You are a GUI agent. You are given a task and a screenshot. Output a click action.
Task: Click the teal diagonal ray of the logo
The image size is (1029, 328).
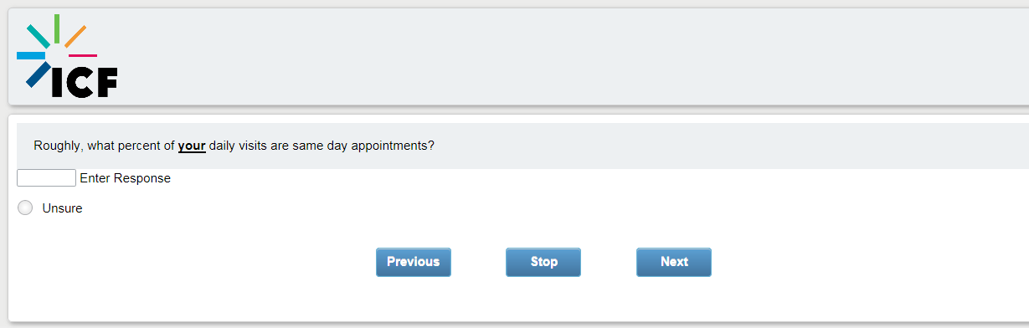click(x=39, y=36)
